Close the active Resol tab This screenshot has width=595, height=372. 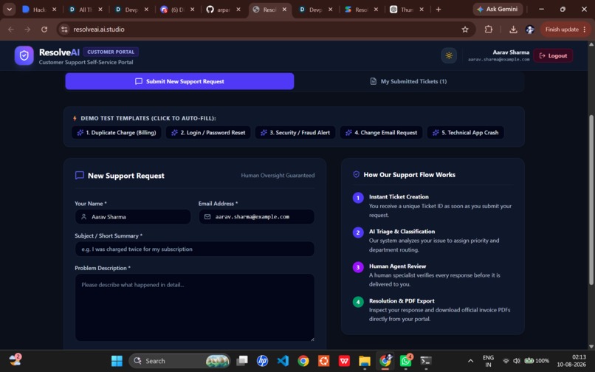pos(285,10)
